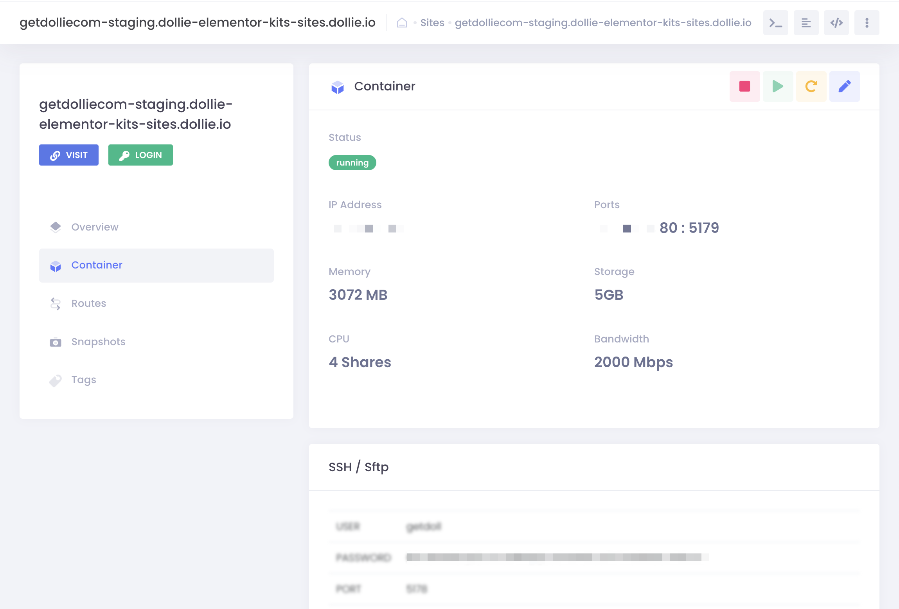This screenshot has width=899, height=609.
Task: Navigate to Sites via breadcrumb
Action: click(432, 22)
